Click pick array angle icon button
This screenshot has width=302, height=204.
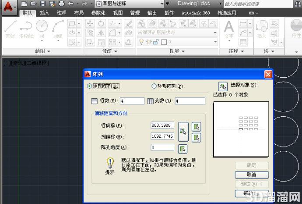coord(183,149)
